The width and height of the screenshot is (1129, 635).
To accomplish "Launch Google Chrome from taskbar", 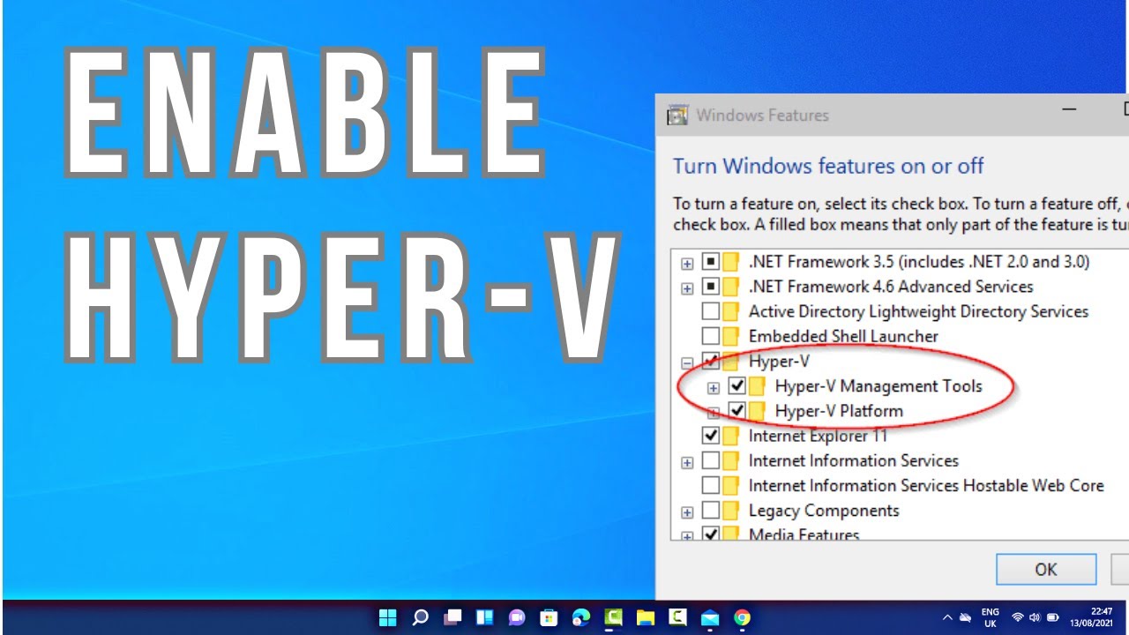I will (743, 617).
